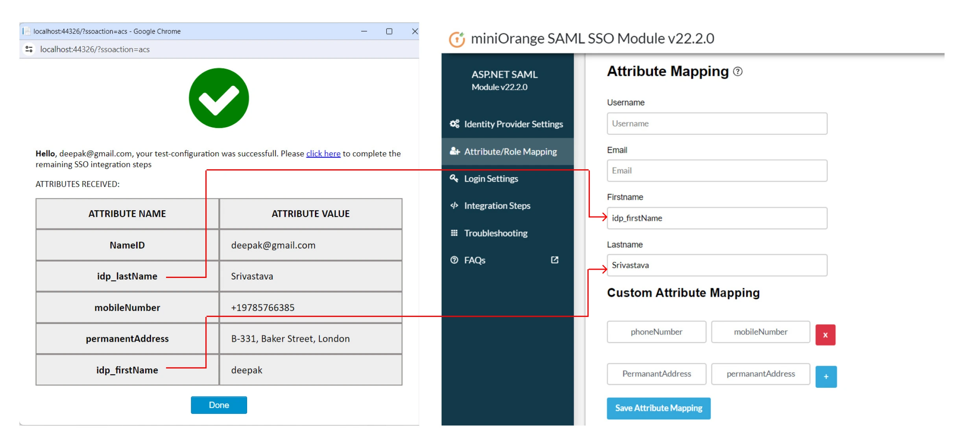Open the Integration Steps section

(x=508, y=206)
